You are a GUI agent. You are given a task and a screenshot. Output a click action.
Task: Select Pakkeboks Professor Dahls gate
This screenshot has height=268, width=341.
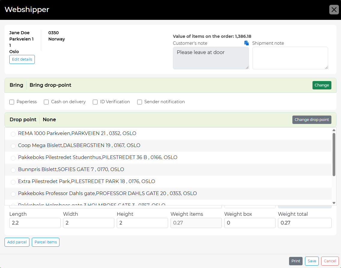coord(13,194)
